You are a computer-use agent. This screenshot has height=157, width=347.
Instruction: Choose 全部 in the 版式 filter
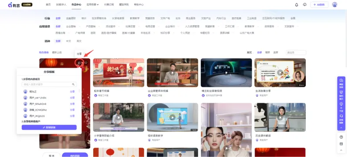[259, 52]
